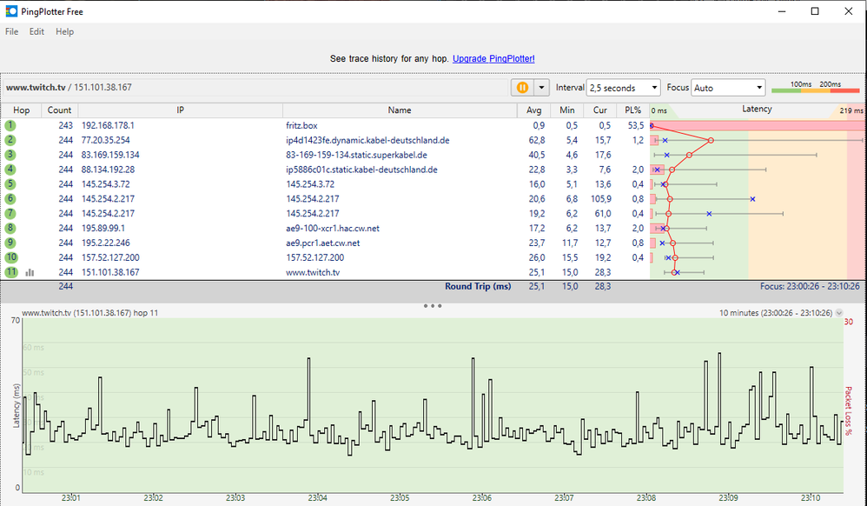Click the Focus: 23:00:26 - 23:10:26 text
Image resolution: width=867 pixels, height=506 pixels.
[x=810, y=286]
